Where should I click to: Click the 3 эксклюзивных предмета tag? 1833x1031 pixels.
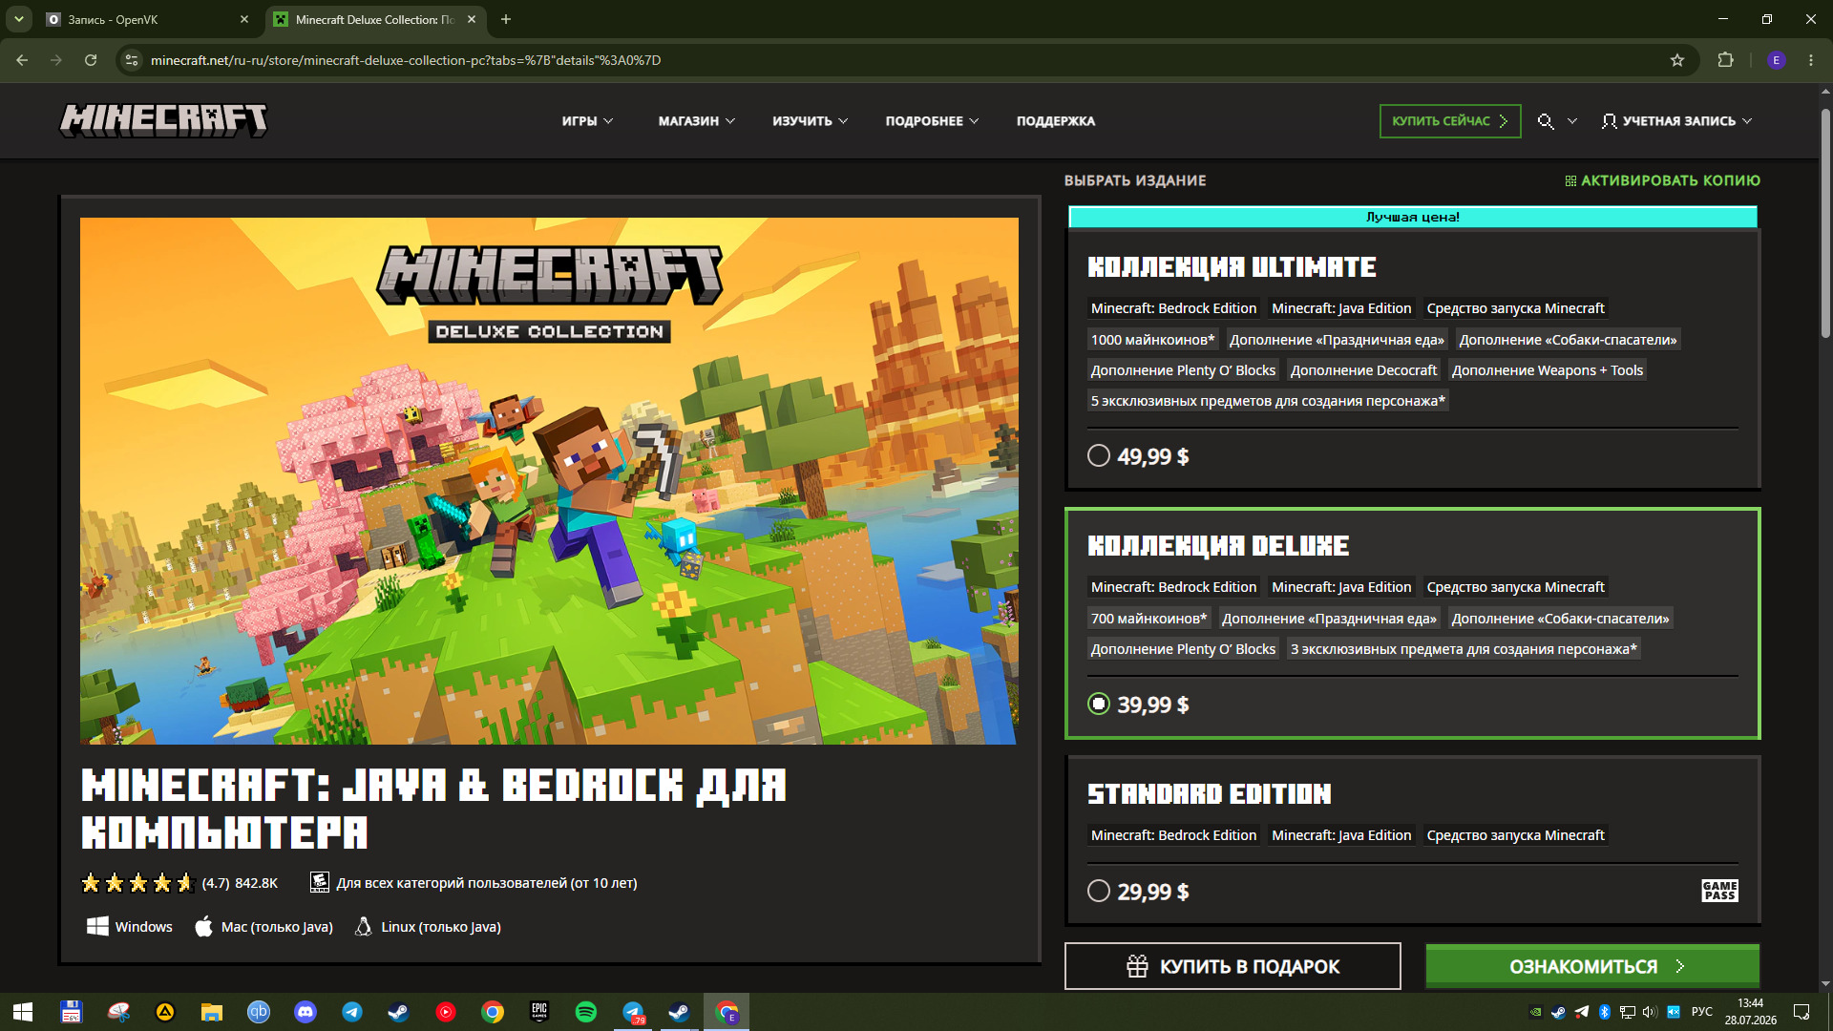[1464, 648]
